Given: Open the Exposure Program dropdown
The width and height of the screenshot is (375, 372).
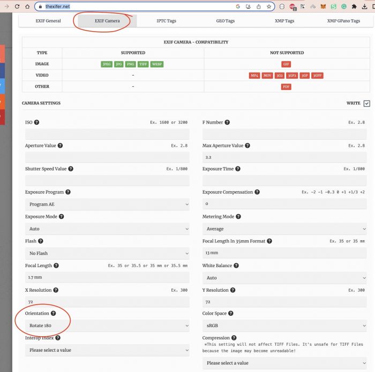Looking at the screenshot, I should coord(107,204).
